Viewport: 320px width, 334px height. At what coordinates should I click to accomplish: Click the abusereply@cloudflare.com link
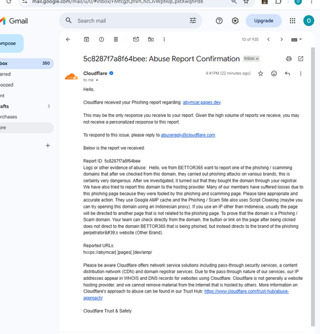(x=188, y=135)
